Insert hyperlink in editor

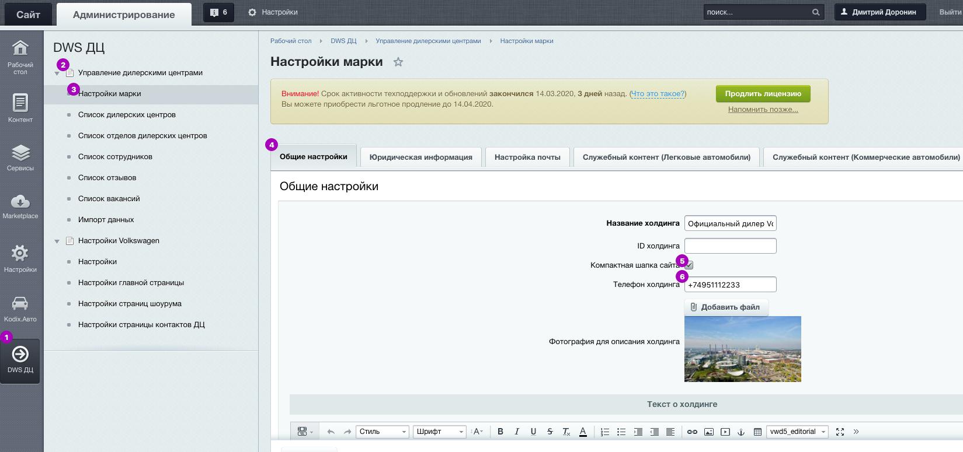coord(692,432)
